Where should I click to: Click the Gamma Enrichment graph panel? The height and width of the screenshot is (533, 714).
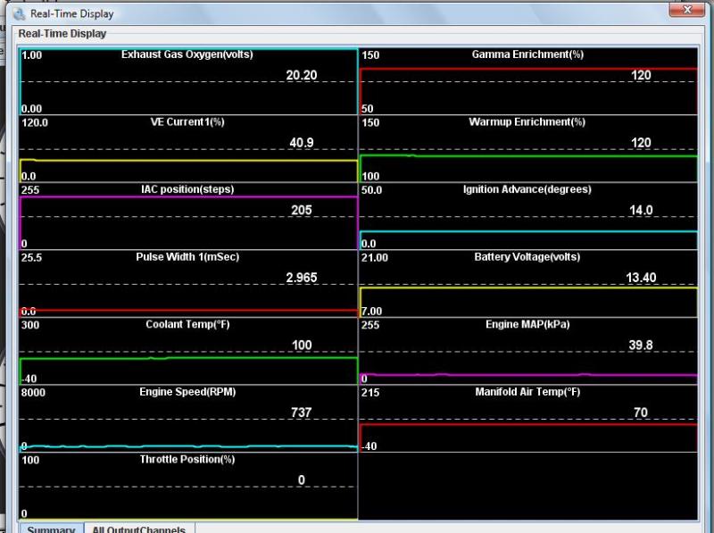point(527,81)
